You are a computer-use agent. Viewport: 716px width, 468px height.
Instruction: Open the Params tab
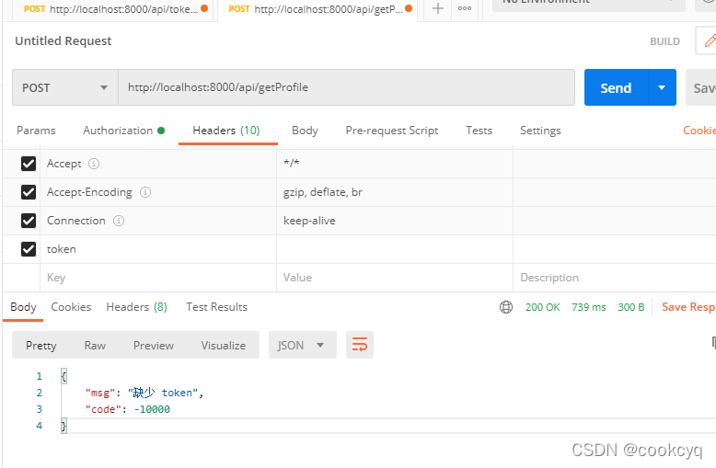pos(36,131)
